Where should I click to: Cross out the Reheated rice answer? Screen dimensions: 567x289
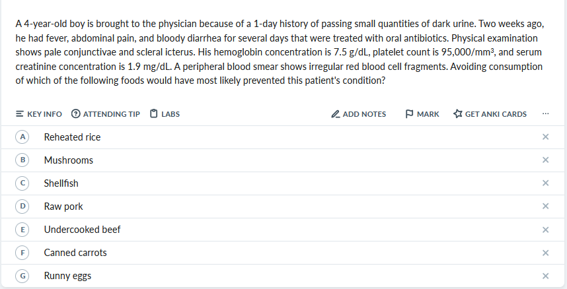pyautogui.click(x=545, y=137)
